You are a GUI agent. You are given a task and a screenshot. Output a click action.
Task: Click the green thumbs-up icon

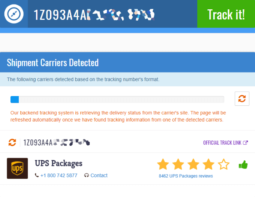point(243,164)
